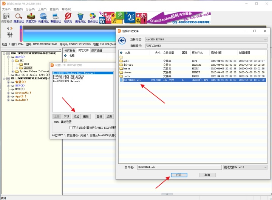The width and height of the screenshot is (272, 200).
Task: Open the partition selection dropdown
Action: 265,40
